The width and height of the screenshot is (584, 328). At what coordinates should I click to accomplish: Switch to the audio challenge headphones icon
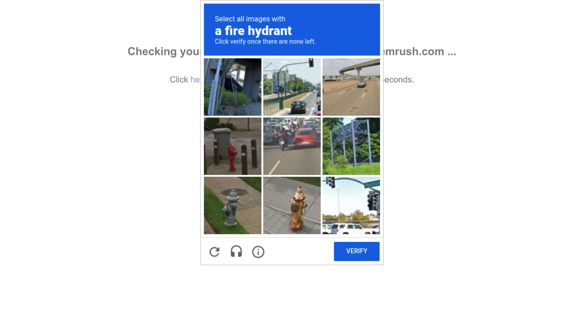coord(236,252)
